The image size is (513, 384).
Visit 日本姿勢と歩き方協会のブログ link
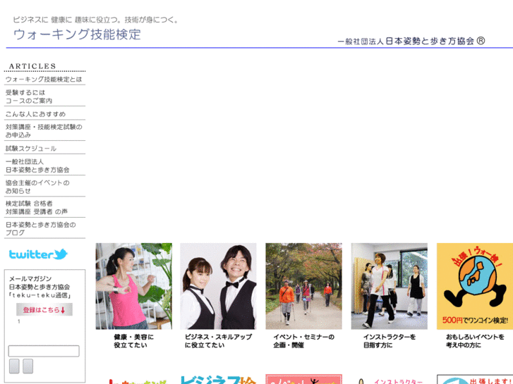[x=40, y=228]
